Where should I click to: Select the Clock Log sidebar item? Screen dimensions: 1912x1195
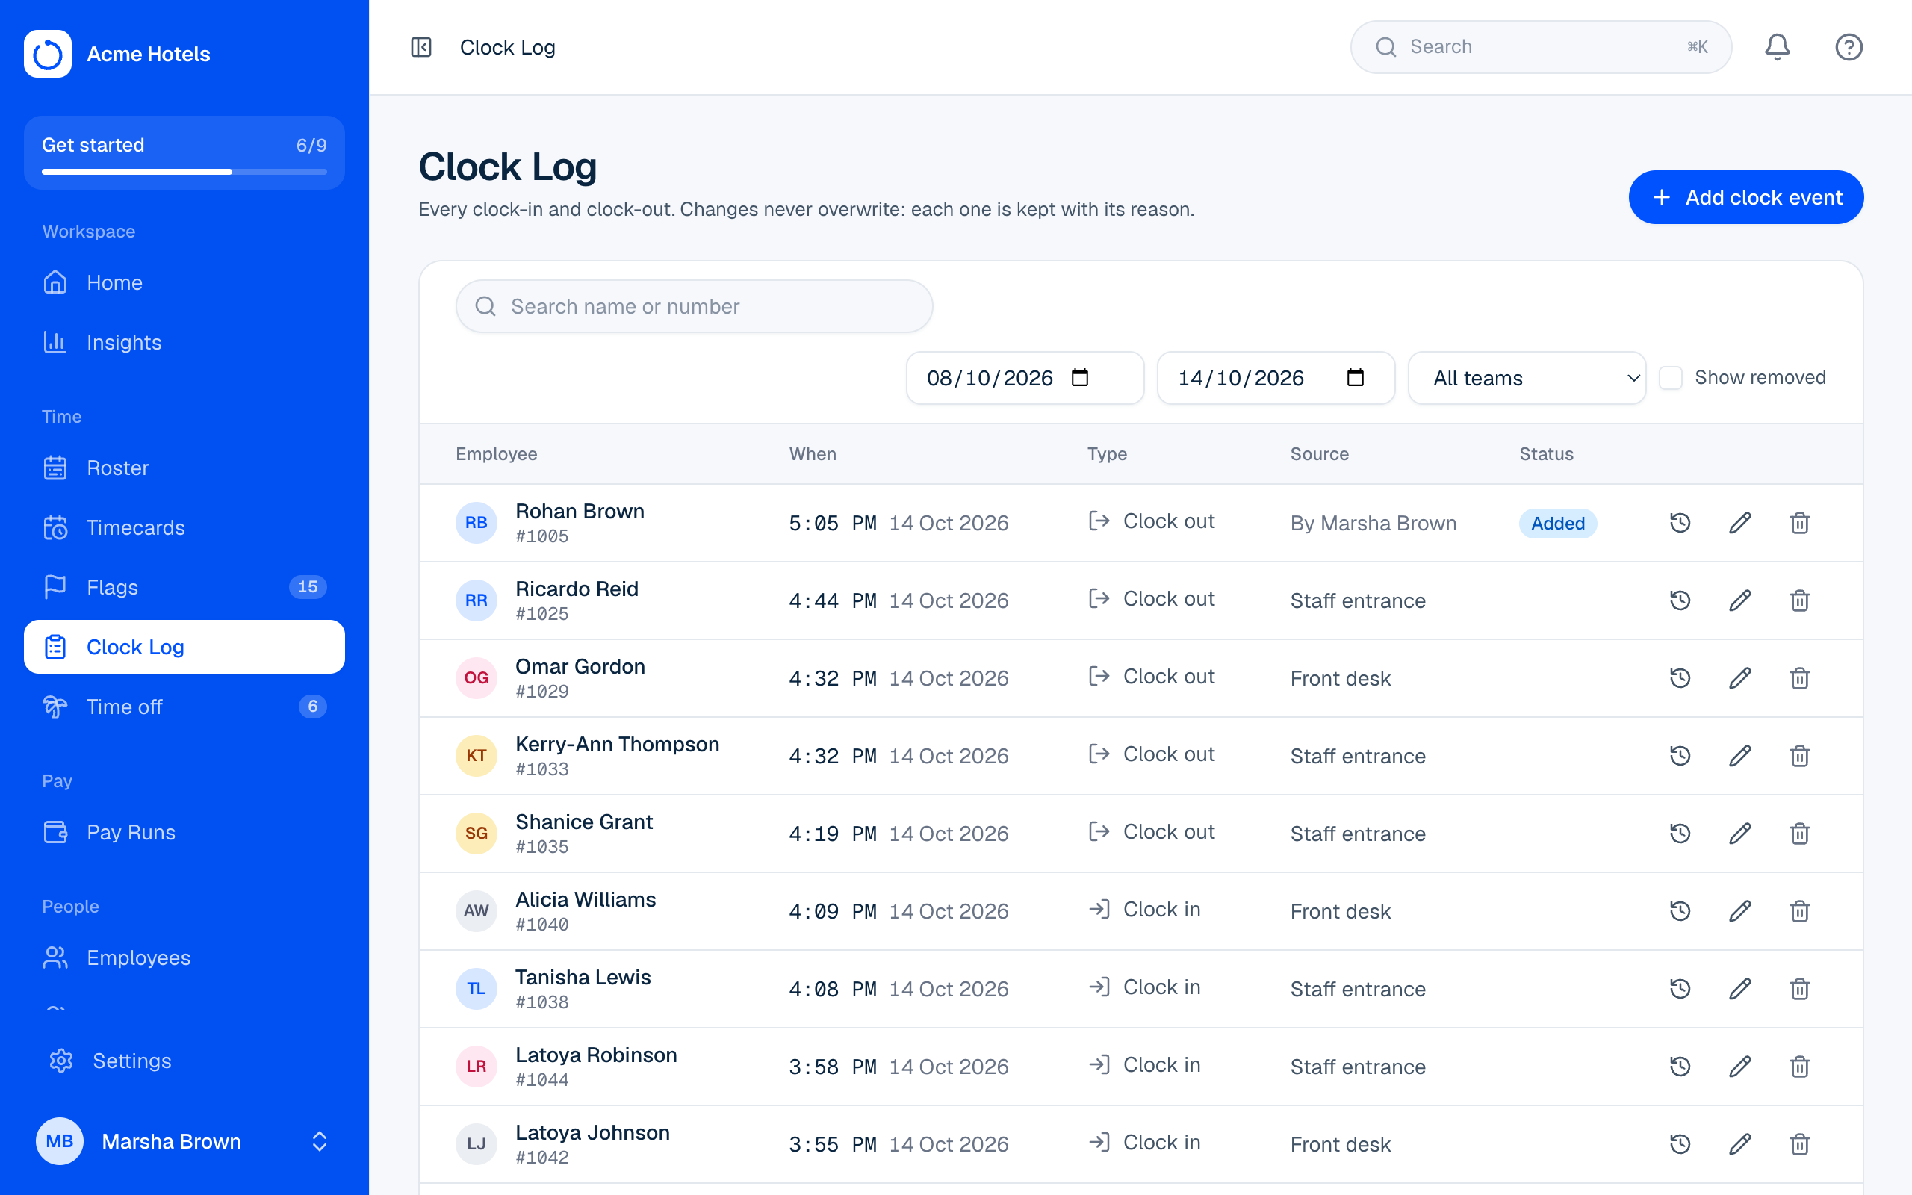pos(184,647)
